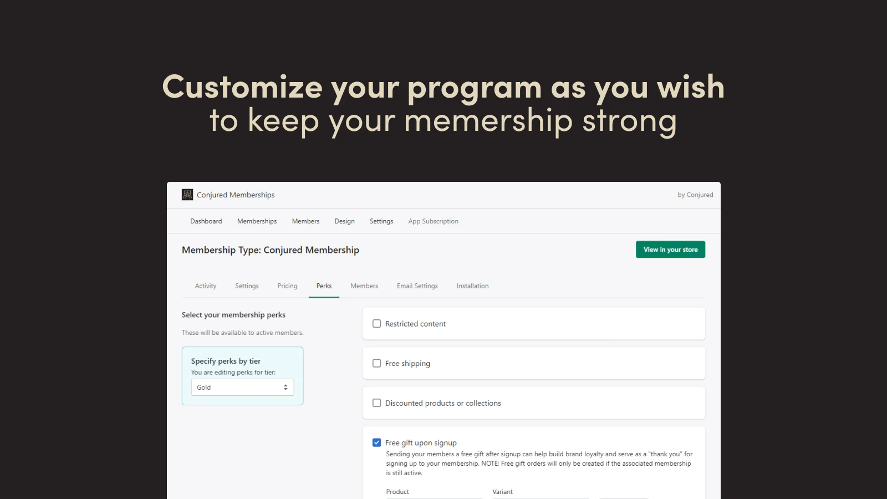The height and width of the screenshot is (499, 887).
Task: Click the Conjured Memberships app logo icon
Action: coord(187,195)
